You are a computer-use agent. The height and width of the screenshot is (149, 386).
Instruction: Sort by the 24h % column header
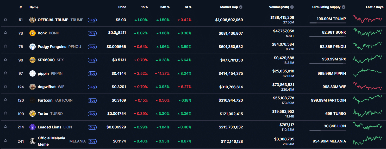click(165, 7)
